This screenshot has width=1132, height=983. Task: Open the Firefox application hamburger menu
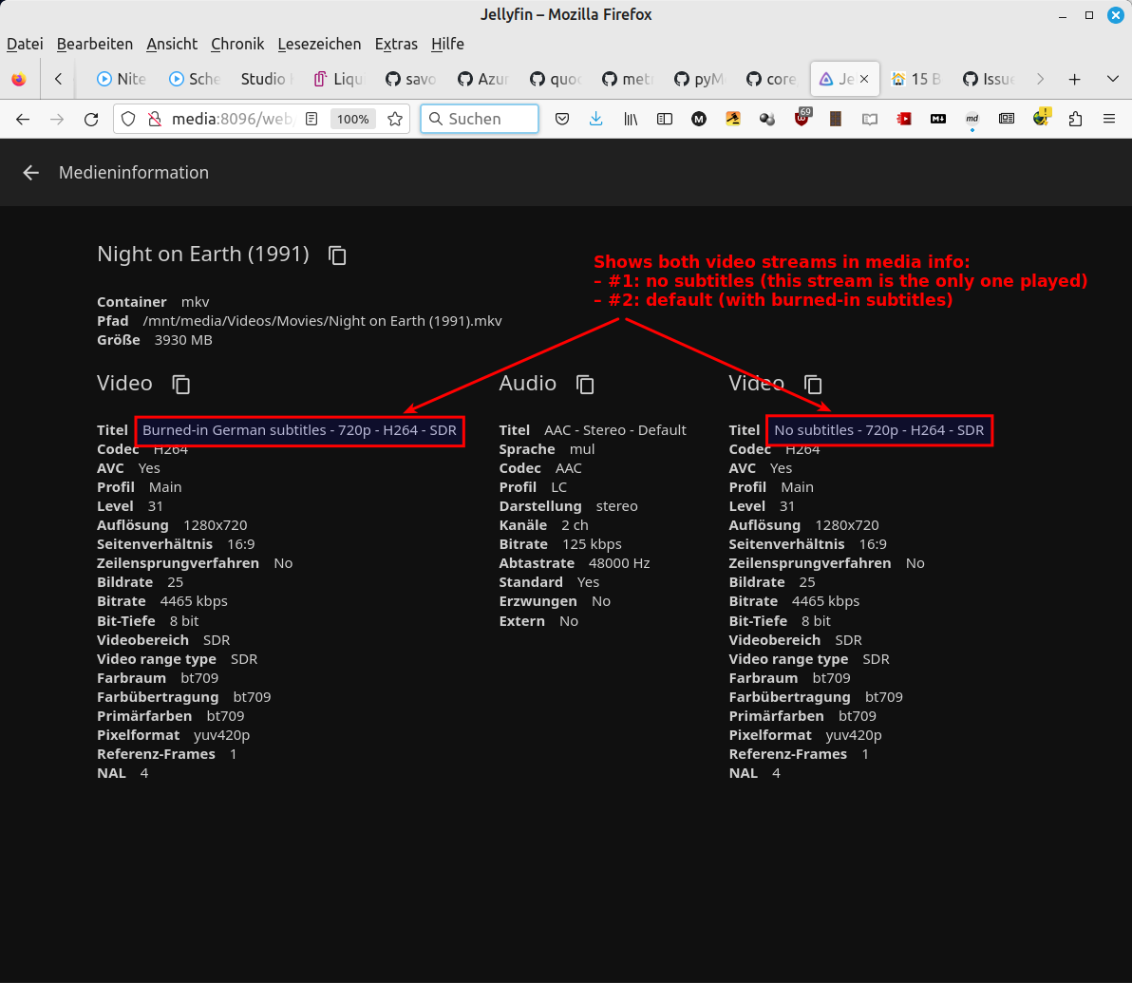pyautogui.click(x=1109, y=119)
